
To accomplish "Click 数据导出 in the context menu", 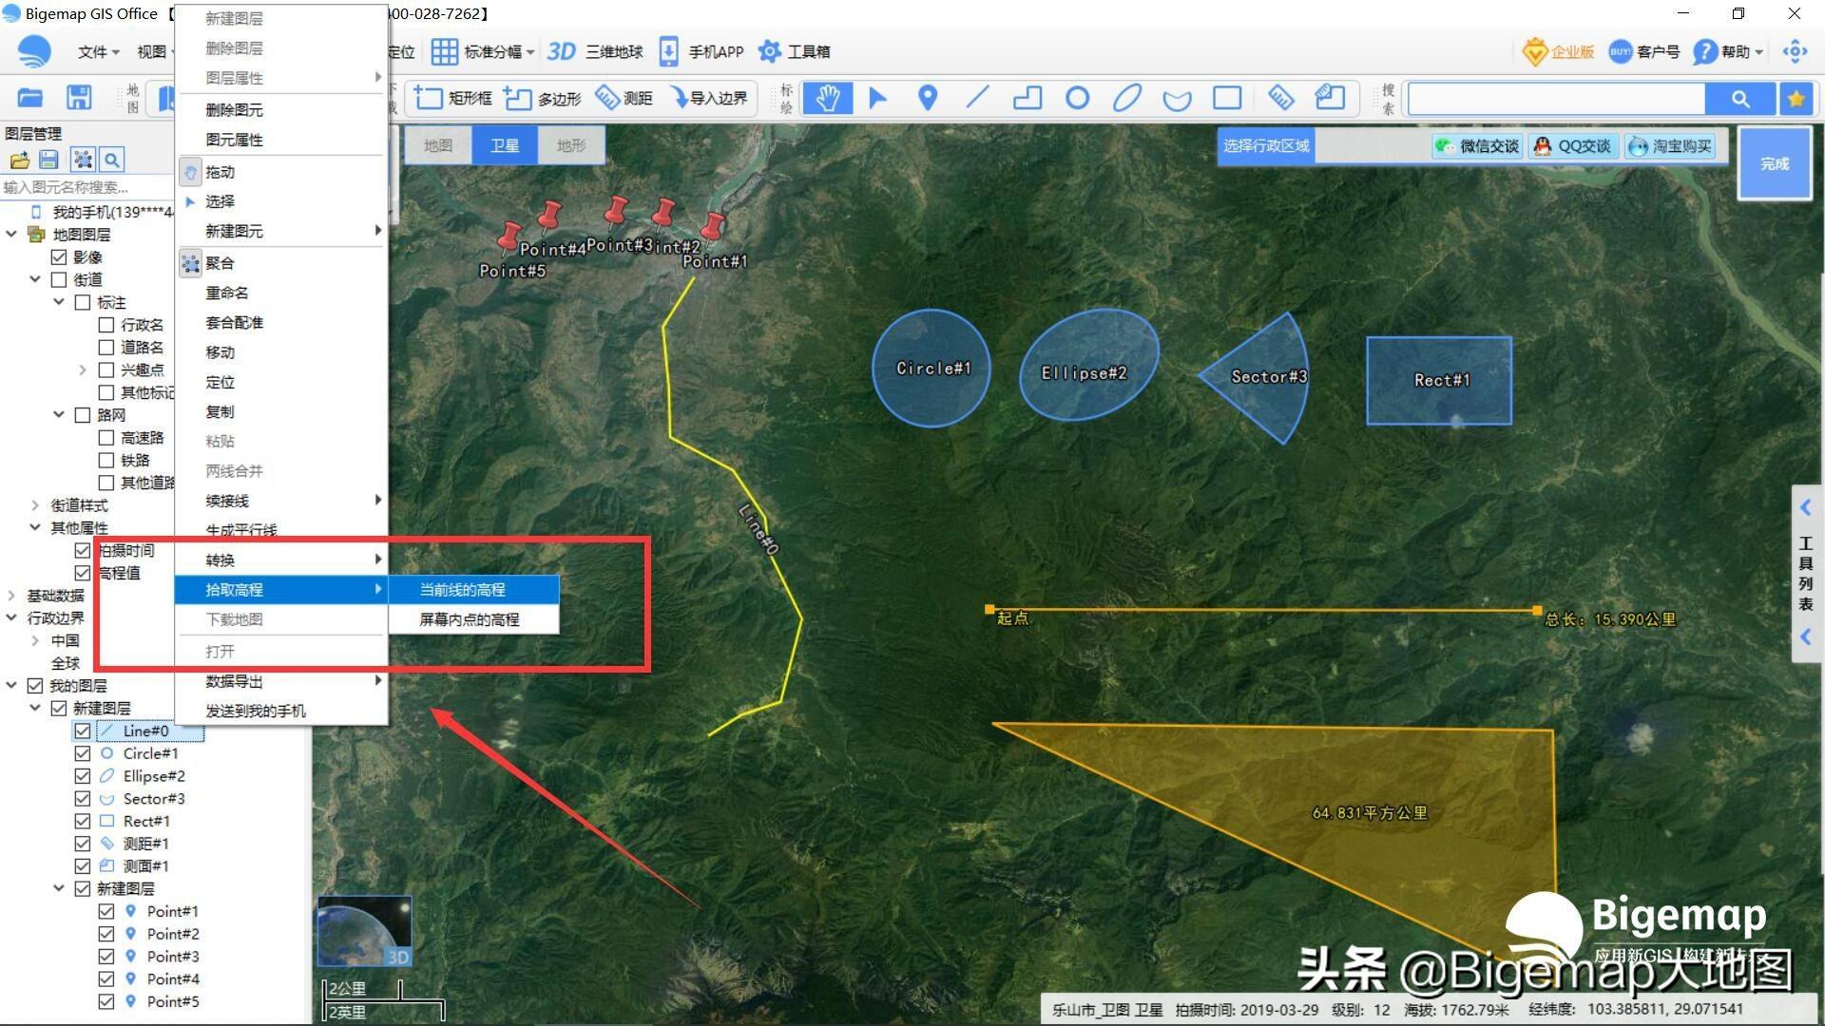I will click(x=235, y=681).
